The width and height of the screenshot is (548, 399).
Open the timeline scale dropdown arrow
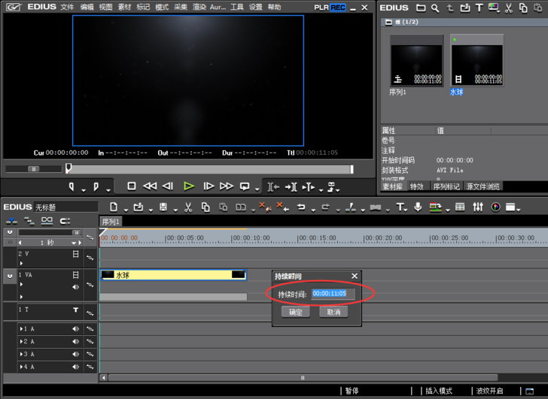point(74,243)
